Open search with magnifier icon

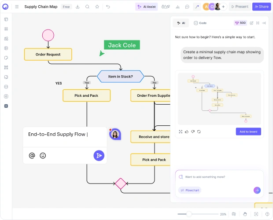click(x=87, y=7)
